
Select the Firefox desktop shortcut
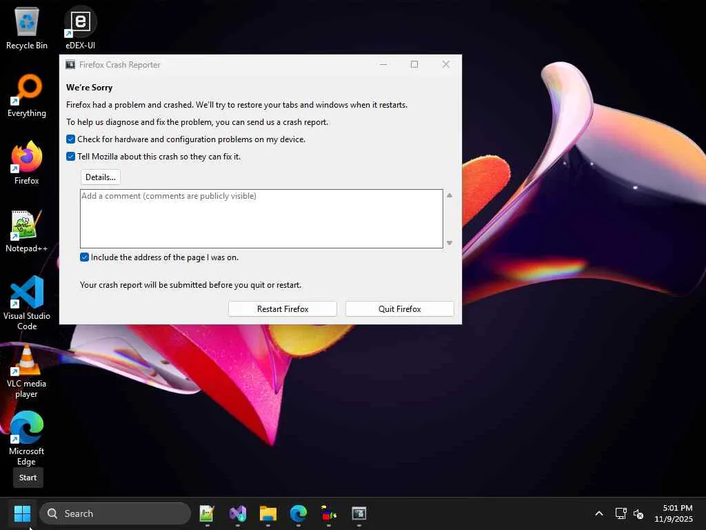tap(27, 163)
